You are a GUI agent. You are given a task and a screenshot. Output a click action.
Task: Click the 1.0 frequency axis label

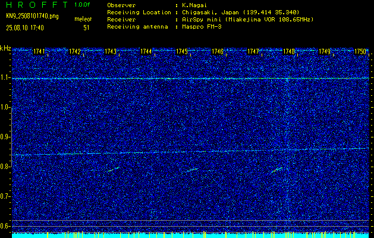(4, 107)
